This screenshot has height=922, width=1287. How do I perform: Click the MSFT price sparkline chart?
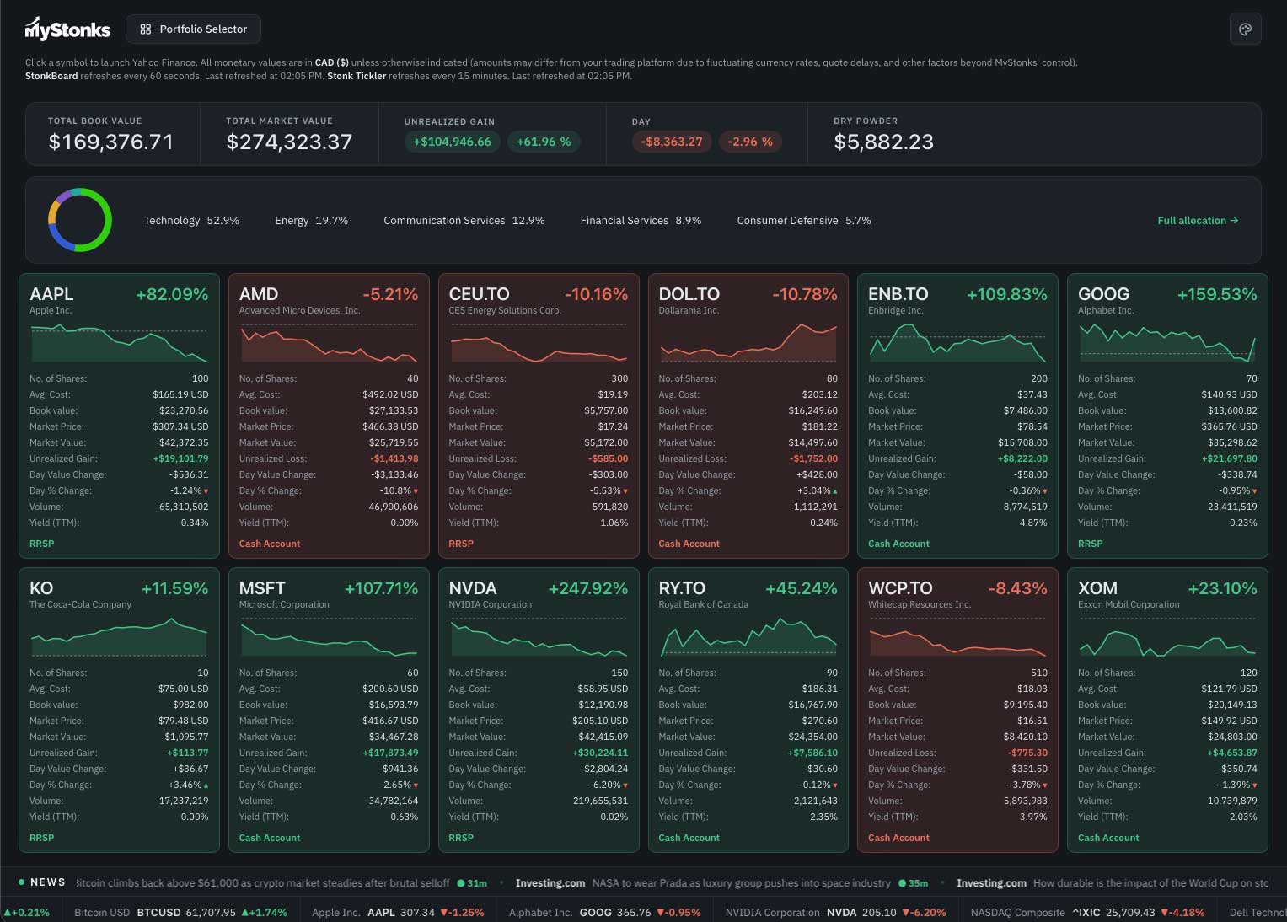coord(329,638)
